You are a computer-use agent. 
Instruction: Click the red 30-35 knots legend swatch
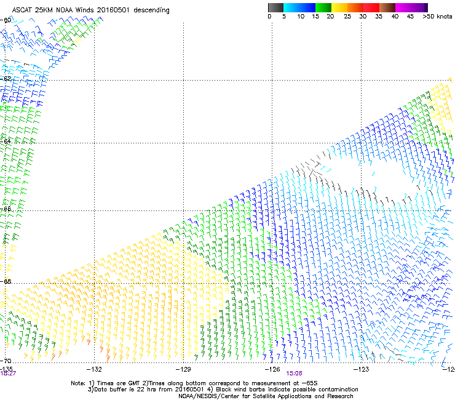pyautogui.click(x=371, y=7)
